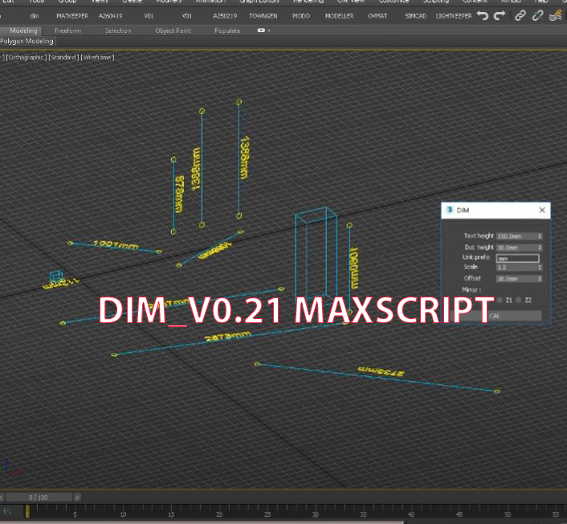567x524 pixels.
Task: Click the Dot height spinner arrows
Action: (540, 248)
